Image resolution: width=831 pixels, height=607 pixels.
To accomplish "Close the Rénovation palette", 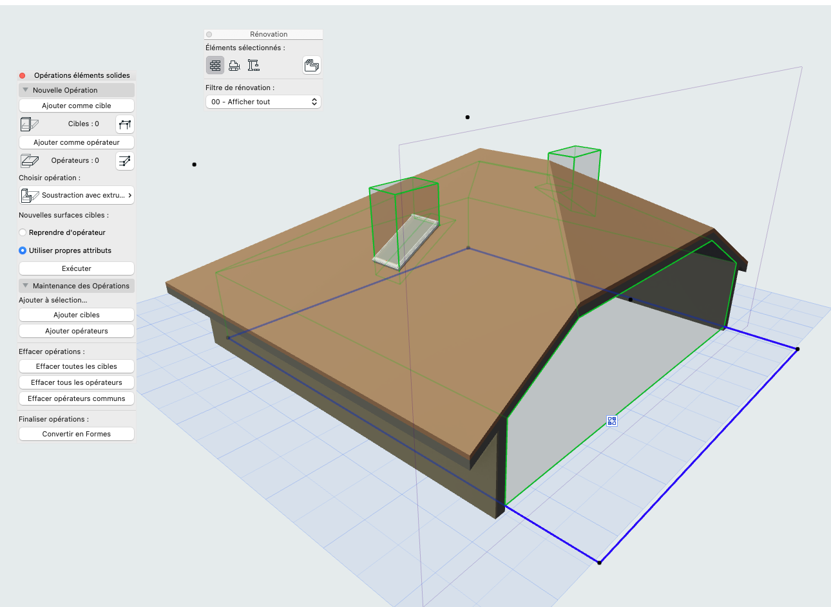I will 209,34.
